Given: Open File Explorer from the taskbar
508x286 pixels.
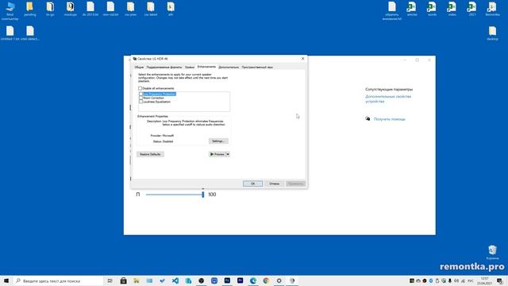Looking at the screenshot, I should tap(137, 280).
